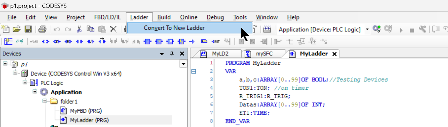Save project with floppy disk icon
448x127 pixels.
(x=28, y=29)
